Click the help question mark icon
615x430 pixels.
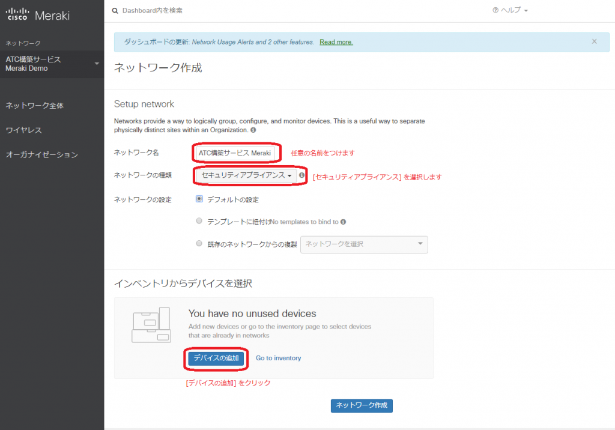(495, 10)
